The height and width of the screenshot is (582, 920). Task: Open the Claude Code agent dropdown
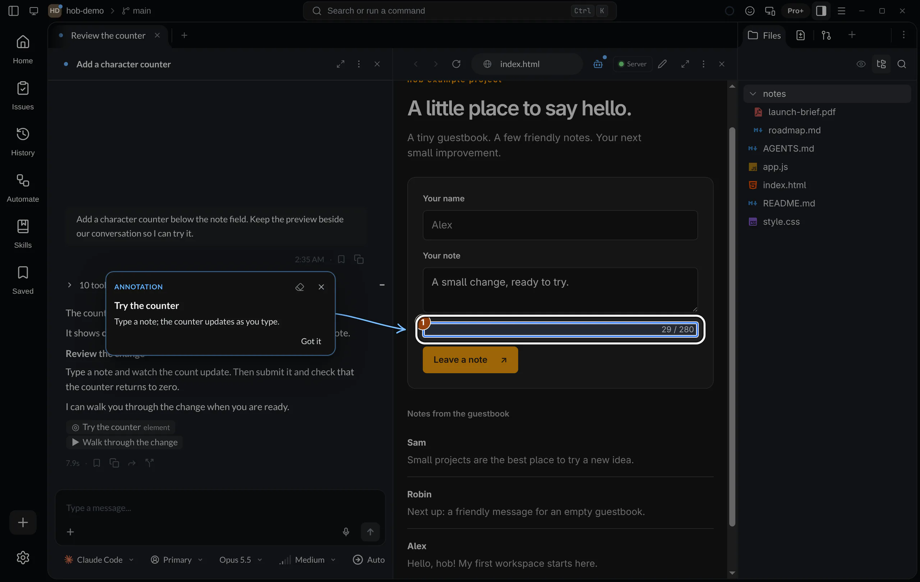[x=99, y=560]
